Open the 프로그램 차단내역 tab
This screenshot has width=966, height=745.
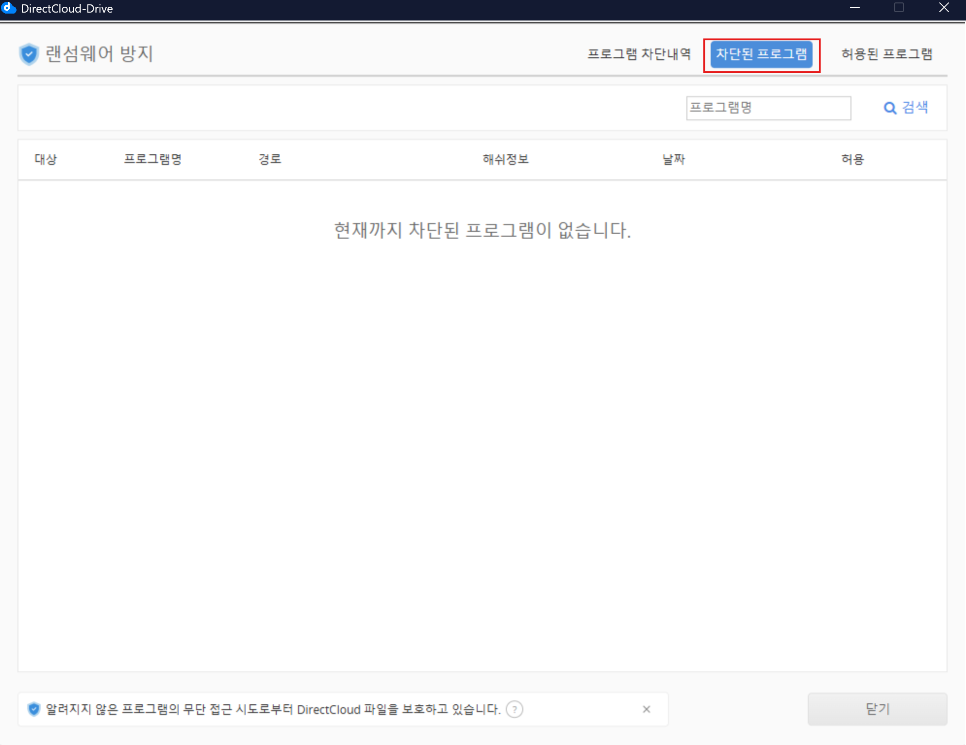pos(639,54)
